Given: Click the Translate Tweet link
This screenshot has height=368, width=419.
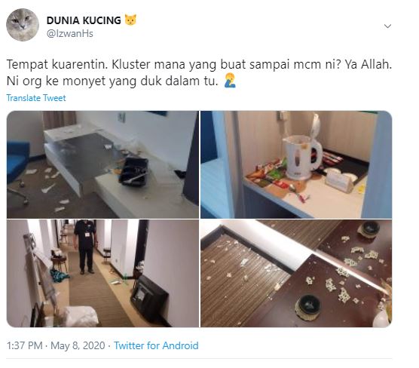Looking at the screenshot, I should pos(36,98).
